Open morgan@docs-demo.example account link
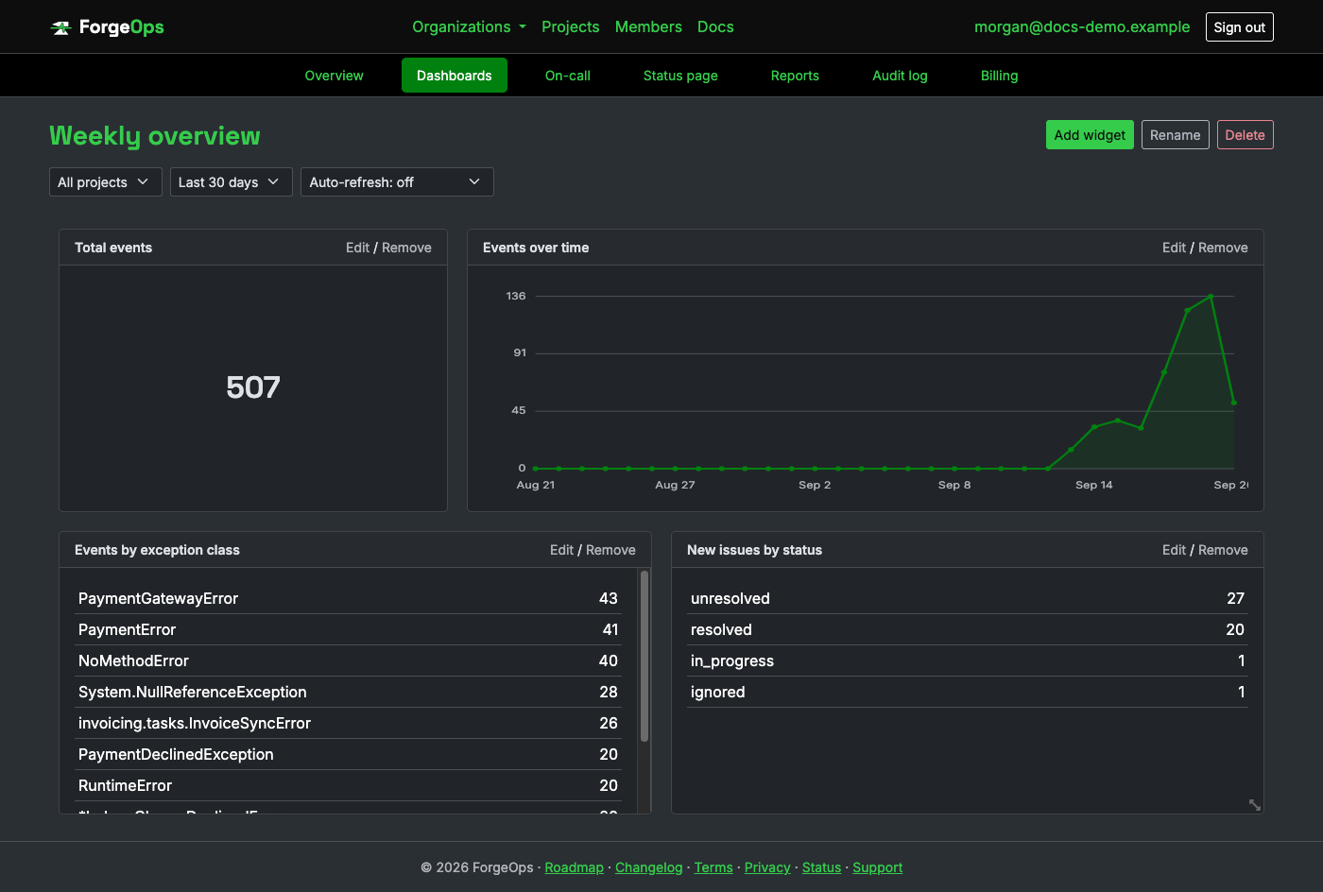1323x892 pixels. pos(1082,26)
